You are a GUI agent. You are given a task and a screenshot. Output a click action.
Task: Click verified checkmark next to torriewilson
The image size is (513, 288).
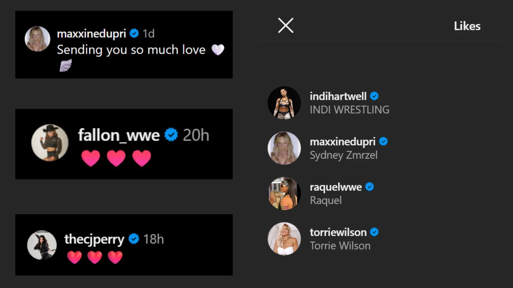click(x=374, y=232)
